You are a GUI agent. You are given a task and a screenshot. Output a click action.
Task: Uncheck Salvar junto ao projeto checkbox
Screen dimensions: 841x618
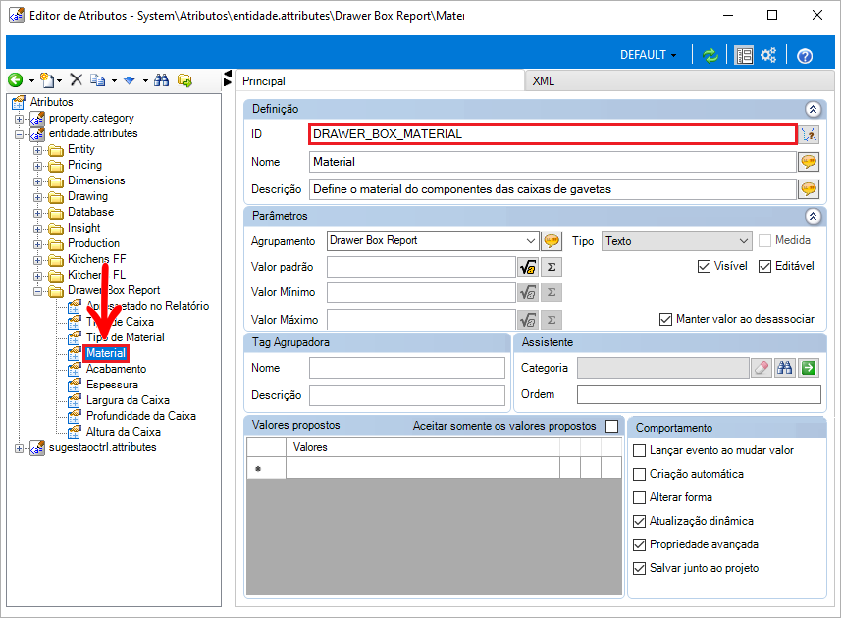coord(639,568)
